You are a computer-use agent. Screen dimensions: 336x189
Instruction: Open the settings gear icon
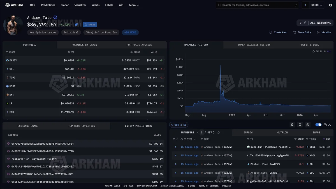click(330, 5)
